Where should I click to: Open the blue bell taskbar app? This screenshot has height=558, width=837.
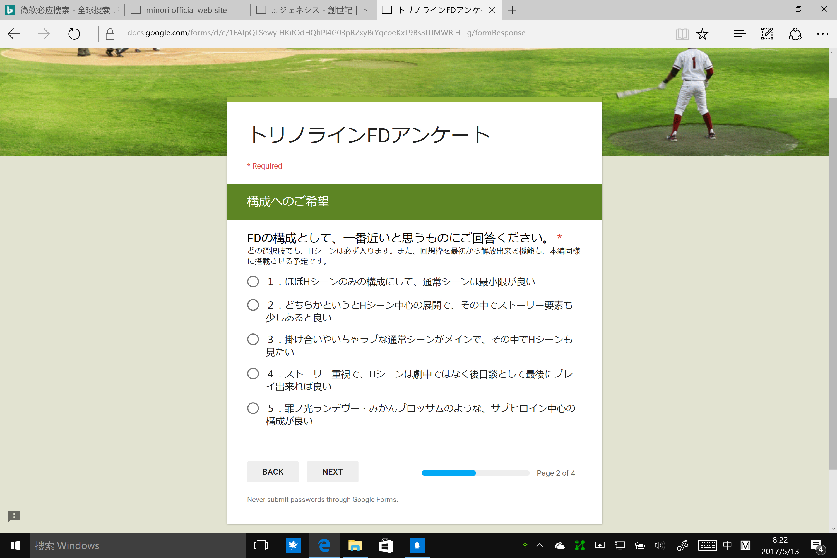tap(417, 545)
